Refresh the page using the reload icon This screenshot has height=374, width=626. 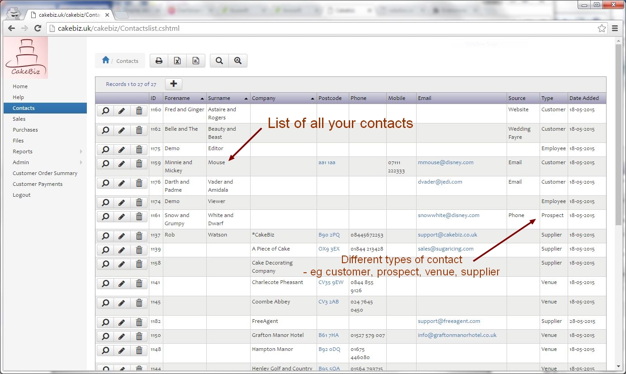tap(38, 28)
